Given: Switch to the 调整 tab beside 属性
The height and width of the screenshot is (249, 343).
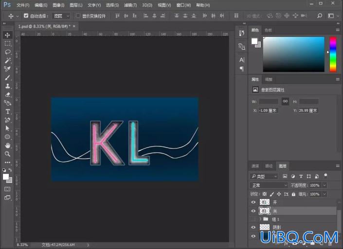Looking at the screenshot, I should click(269, 80).
